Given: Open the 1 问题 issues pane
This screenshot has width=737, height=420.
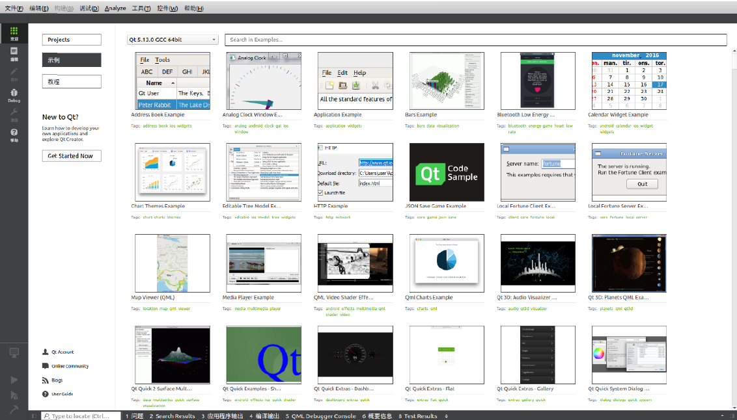Looking at the screenshot, I should tap(134, 416).
